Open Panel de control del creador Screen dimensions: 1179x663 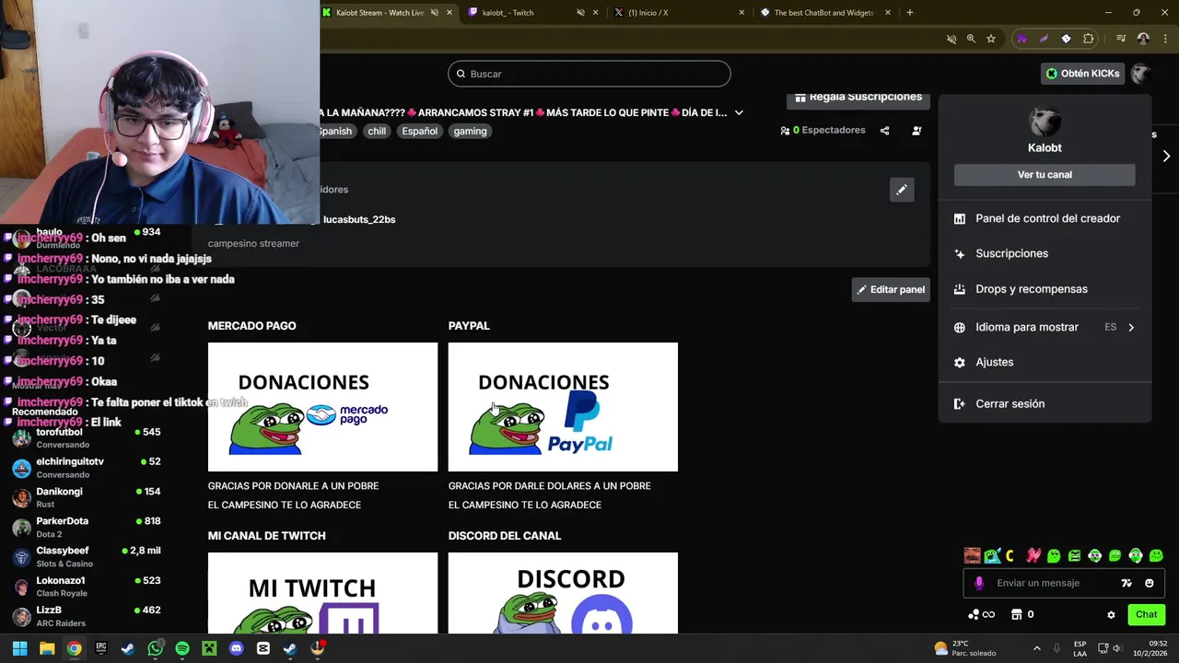click(1045, 218)
